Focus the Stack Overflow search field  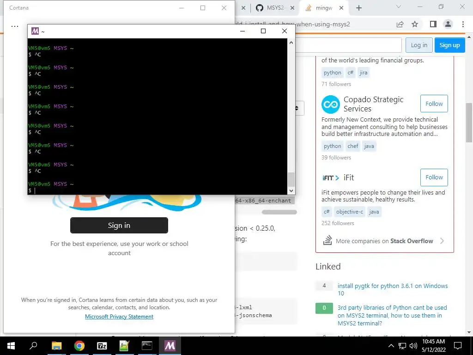pos(348,45)
